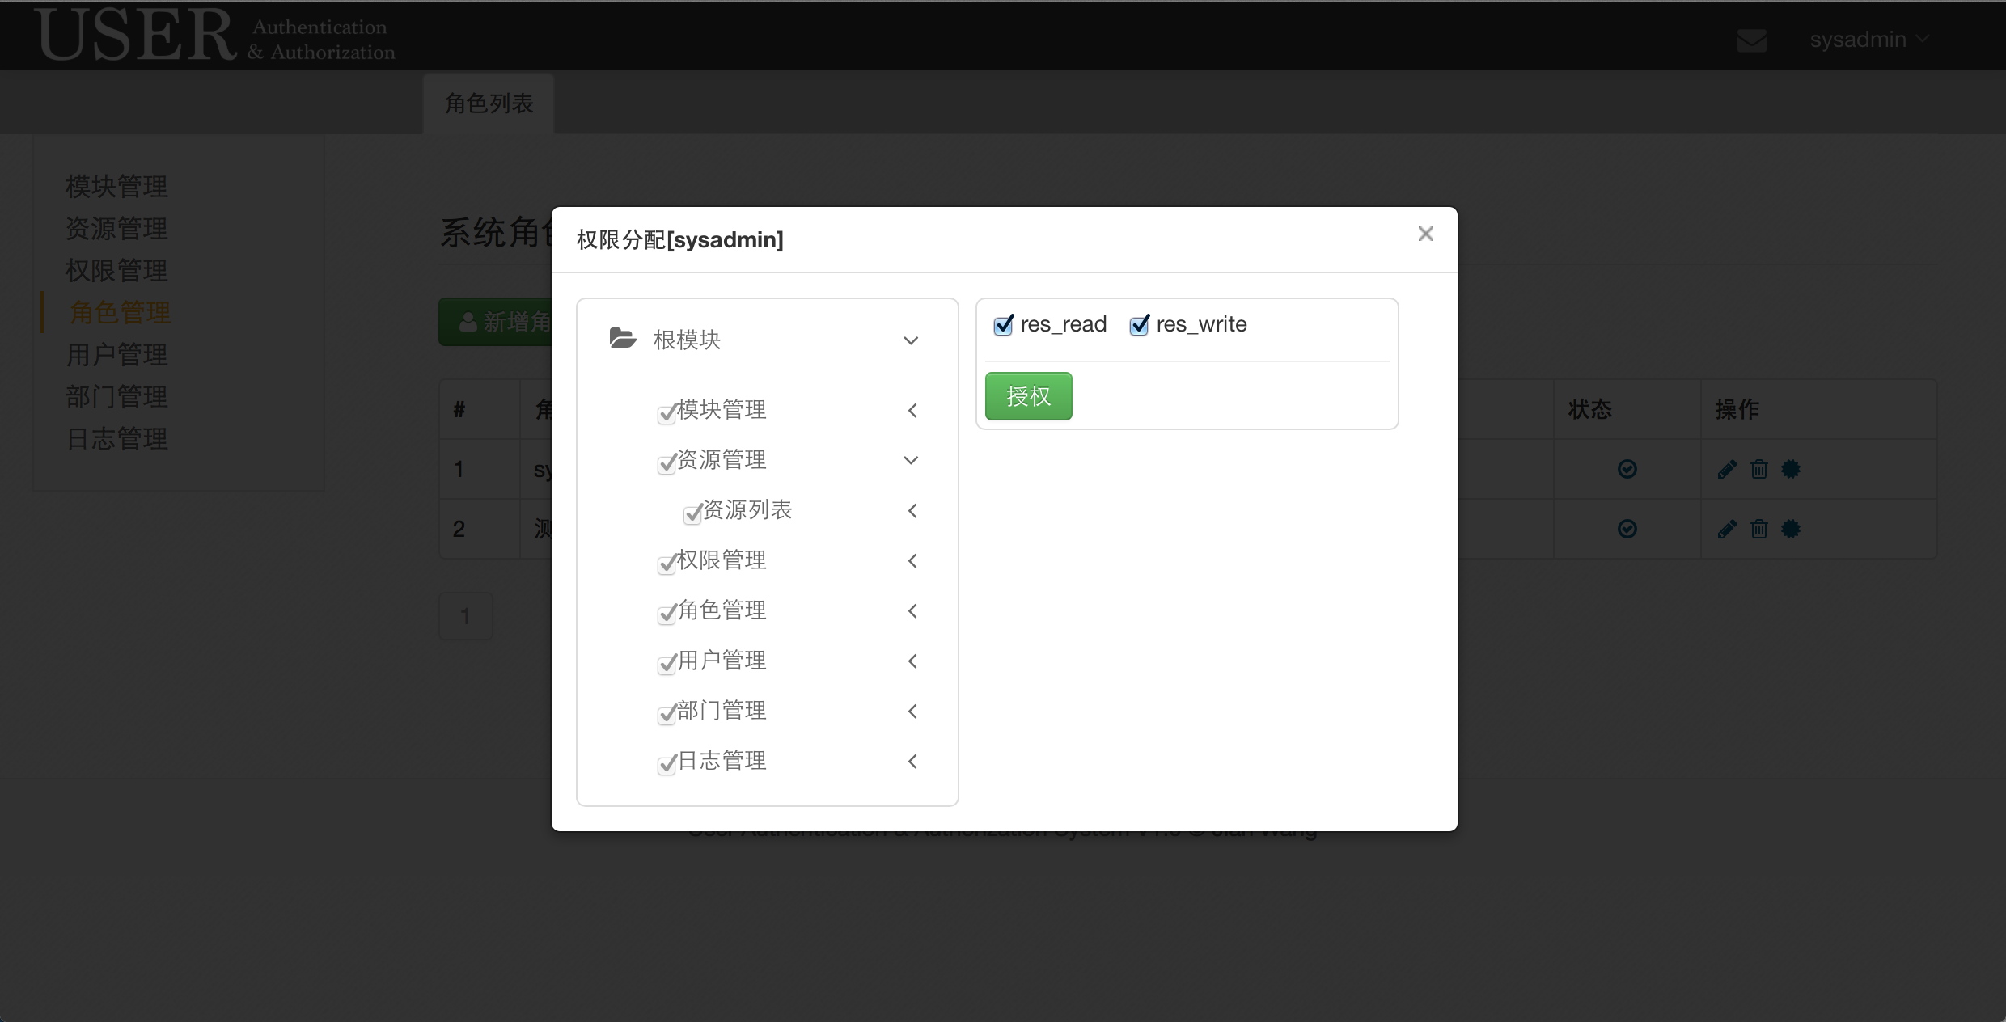Click the status check icon in row 2

1627,529
